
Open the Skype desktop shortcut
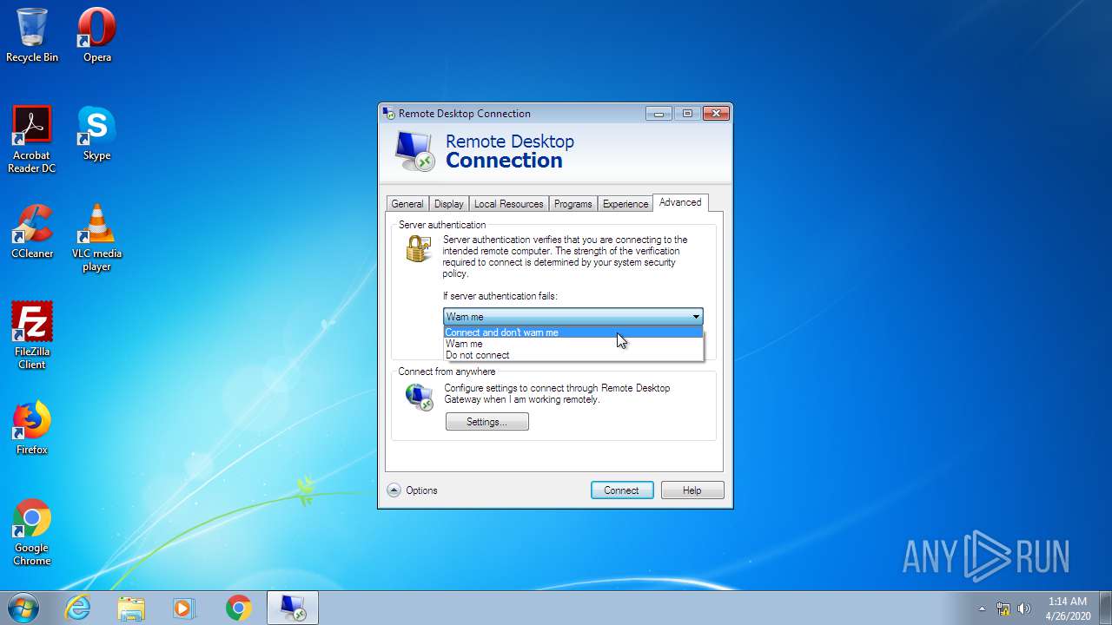coord(96,133)
